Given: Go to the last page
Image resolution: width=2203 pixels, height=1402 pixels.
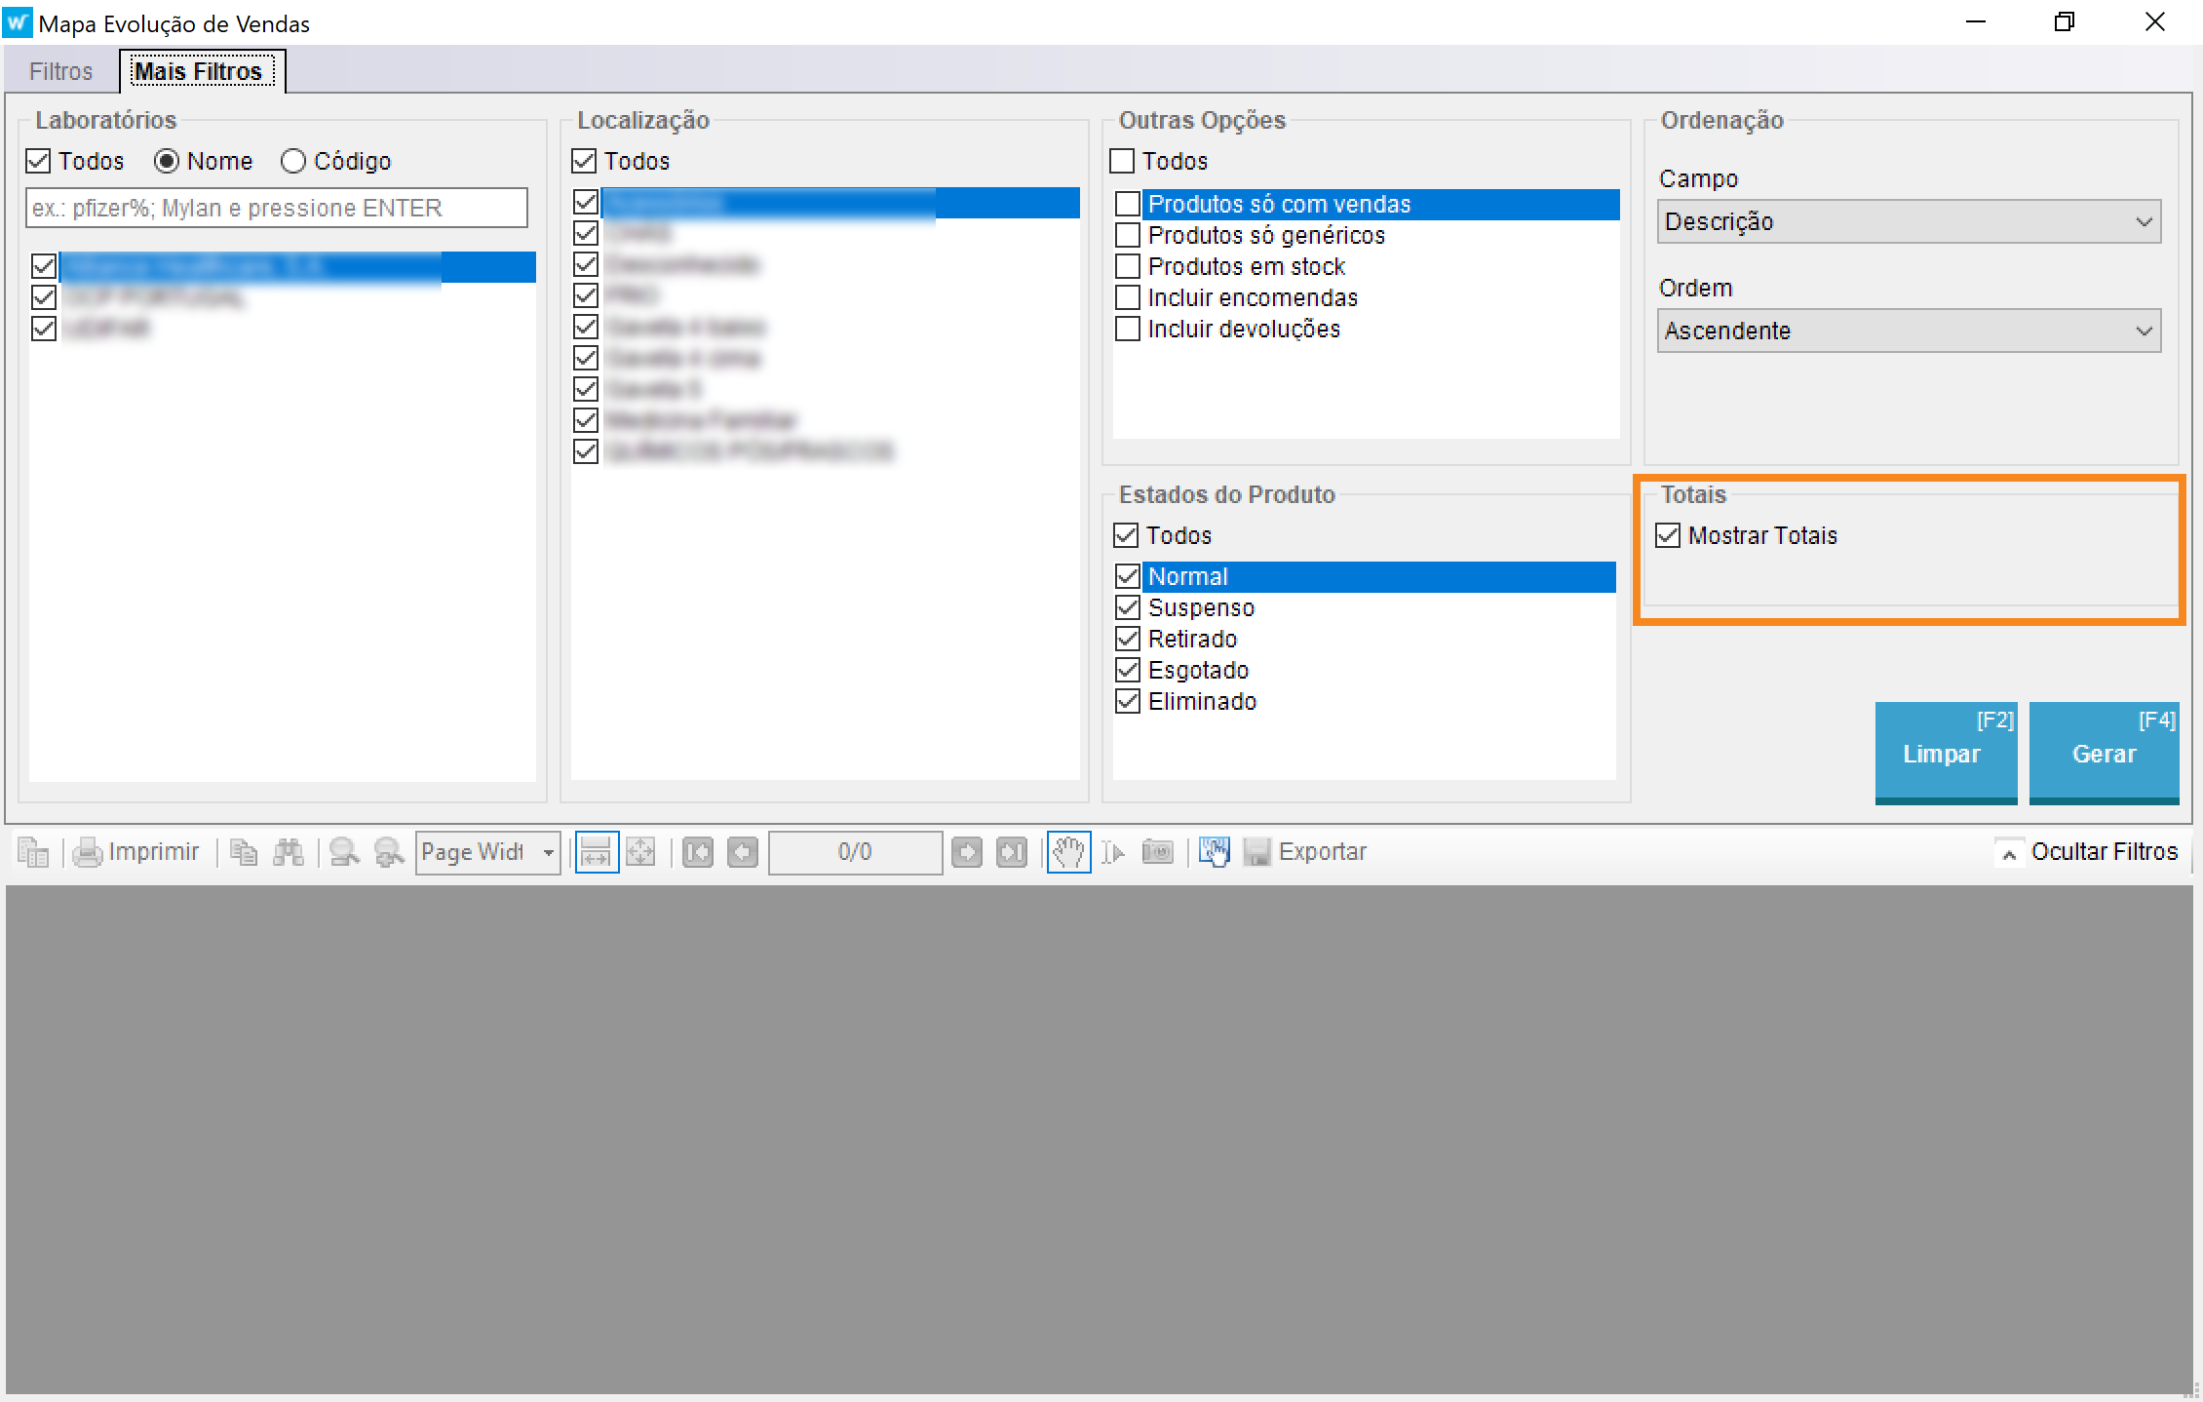Looking at the screenshot, I should coord(1012,853).
